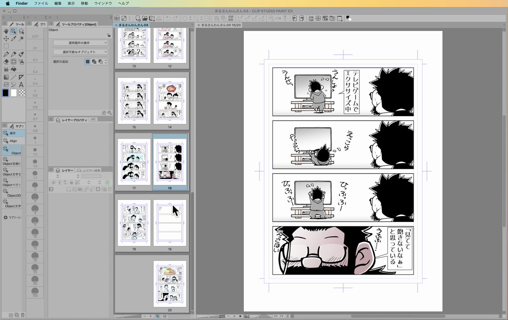Click duplicate sub tool icon
The image size is (508, 320).
click(17, 315)
